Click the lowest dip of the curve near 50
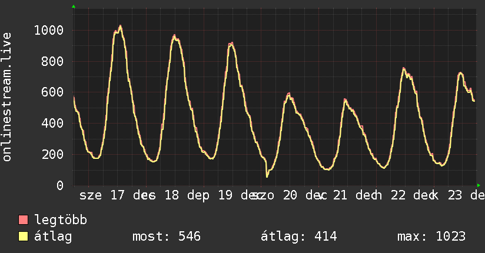Screen dimensions: 485x253 pyautogui.click(x=267, y=177)
